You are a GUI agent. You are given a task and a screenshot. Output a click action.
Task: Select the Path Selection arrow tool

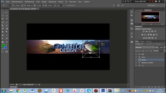click(x=3, y=38)
